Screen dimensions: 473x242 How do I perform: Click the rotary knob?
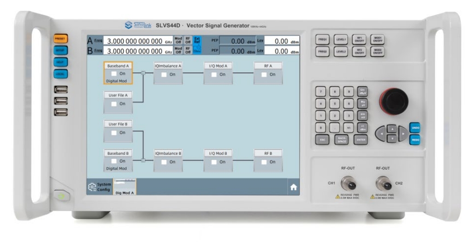click(x=394, y=101)
